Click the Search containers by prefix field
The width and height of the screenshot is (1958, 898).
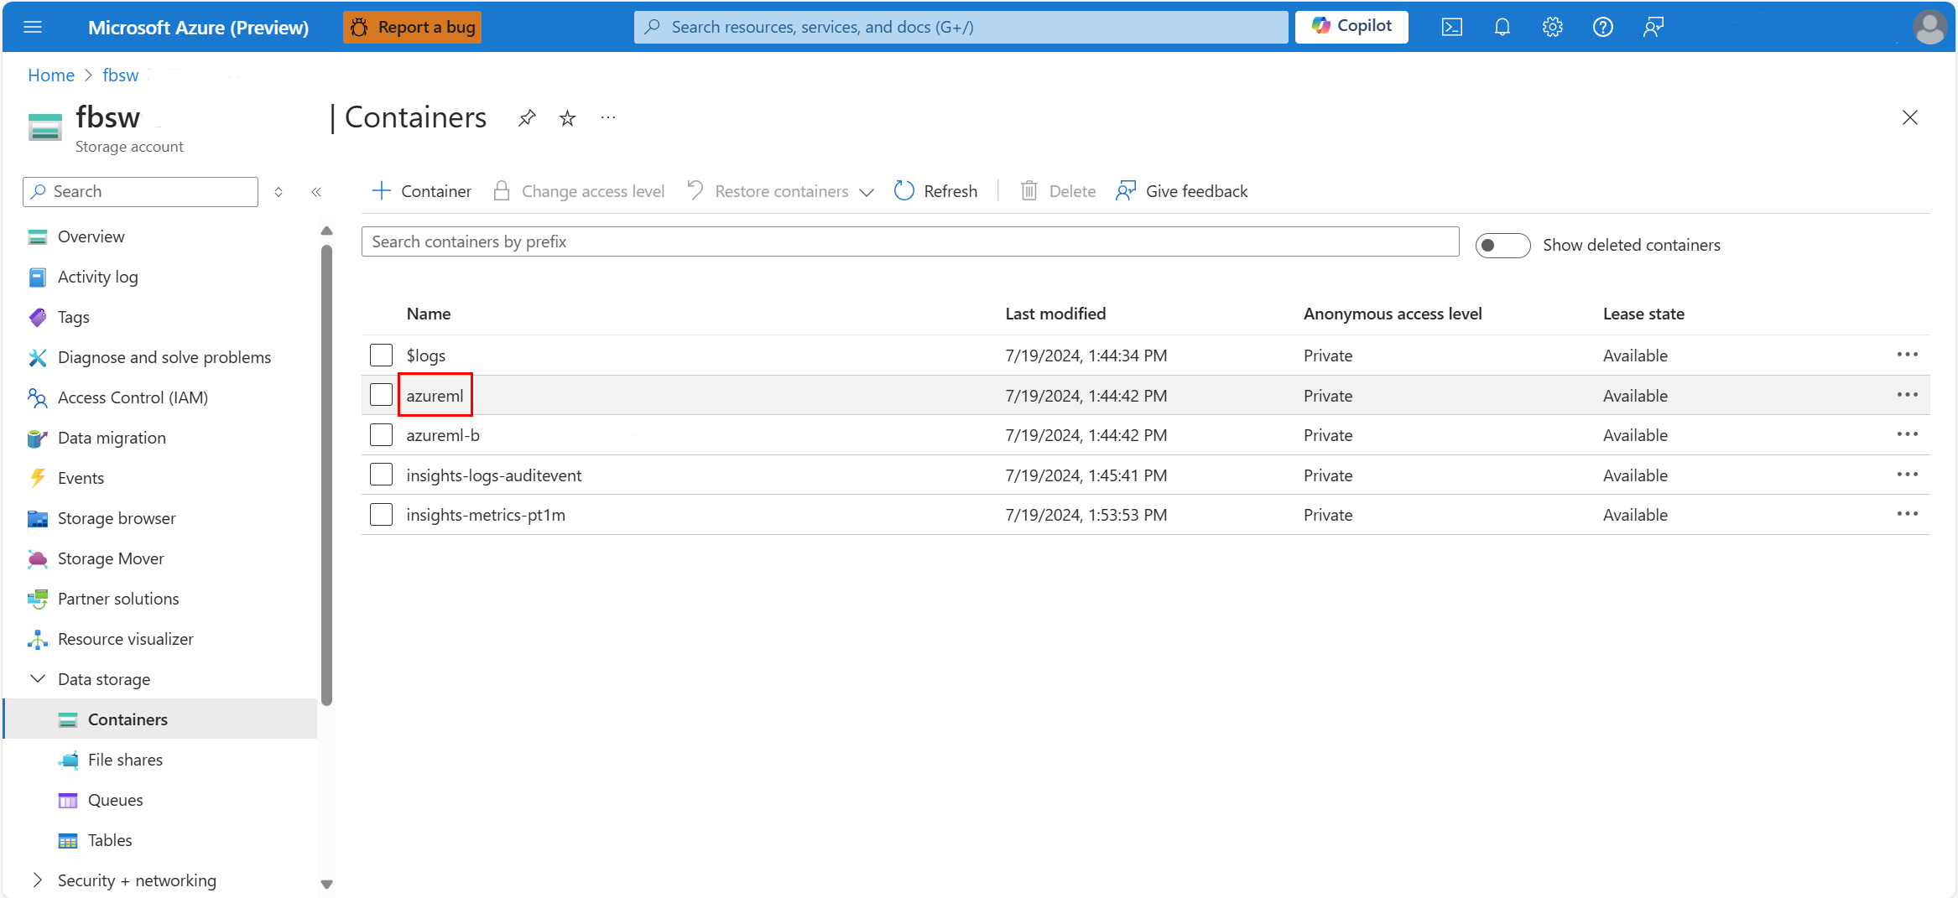point(909,241)
